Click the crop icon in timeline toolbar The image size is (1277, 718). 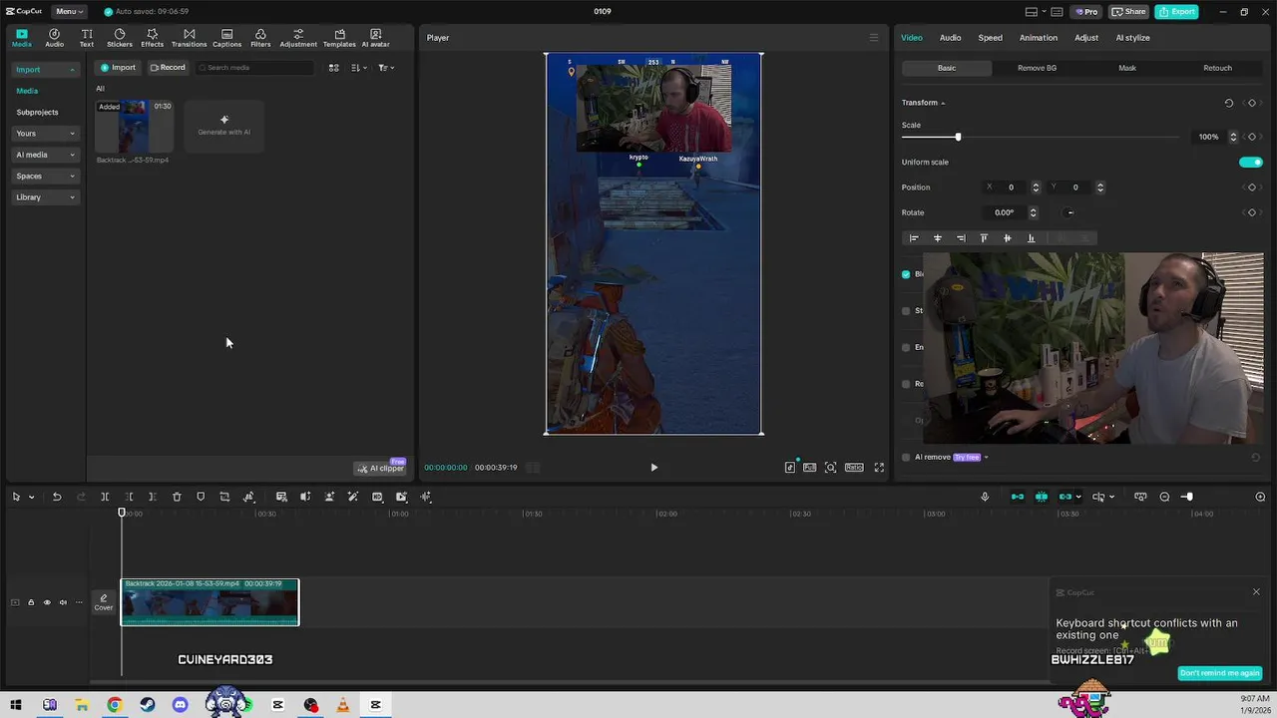click(224, 497)
